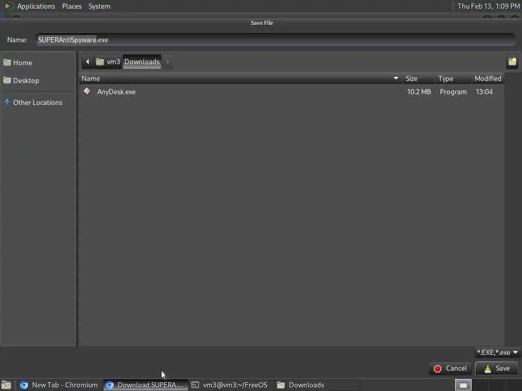Viewport: 522px width, 391px height.
Task: Edit the file Name input field
Action: tap(276, 40)
